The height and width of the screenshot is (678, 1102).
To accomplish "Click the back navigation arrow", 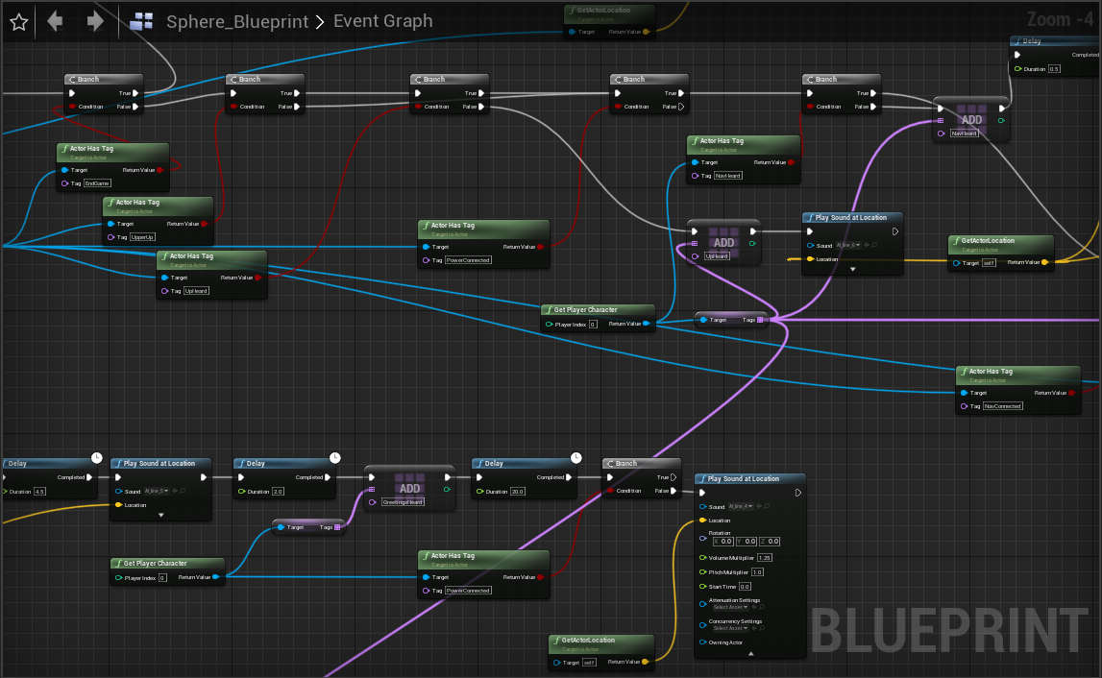I will tap(55, 21).
